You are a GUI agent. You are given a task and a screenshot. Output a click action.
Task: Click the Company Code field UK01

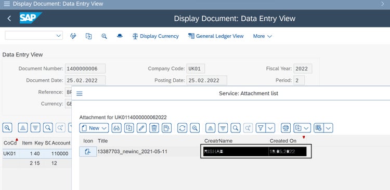pos(196,69)
